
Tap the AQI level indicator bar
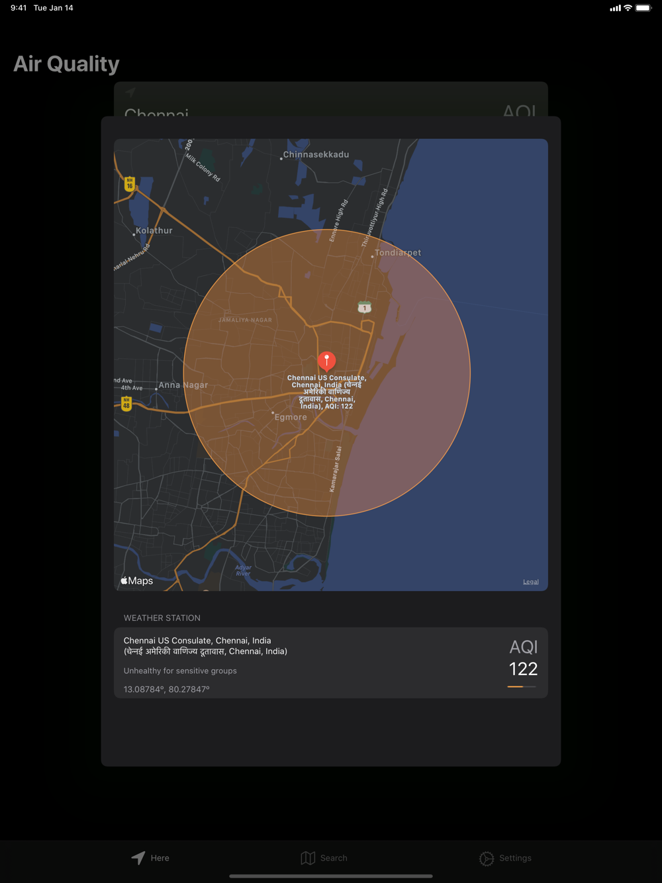pos(522,687)
